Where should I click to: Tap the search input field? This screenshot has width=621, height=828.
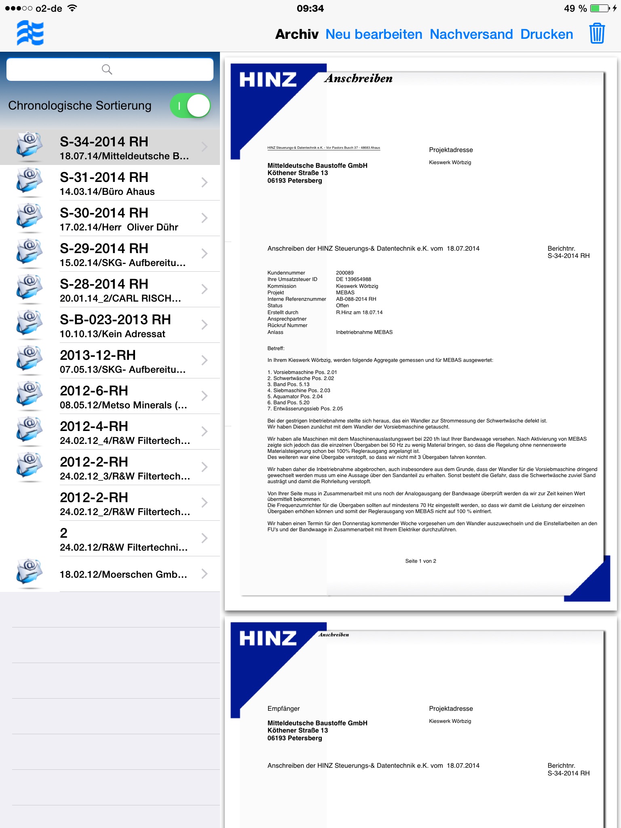110,69
